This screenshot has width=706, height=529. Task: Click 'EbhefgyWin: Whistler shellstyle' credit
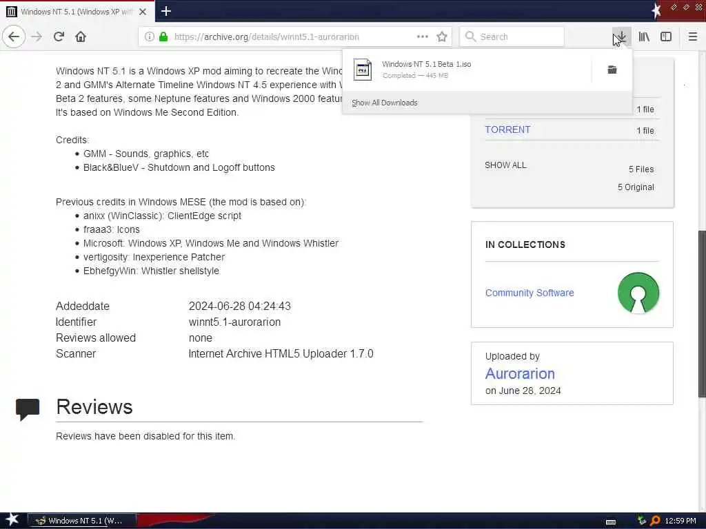151,271
